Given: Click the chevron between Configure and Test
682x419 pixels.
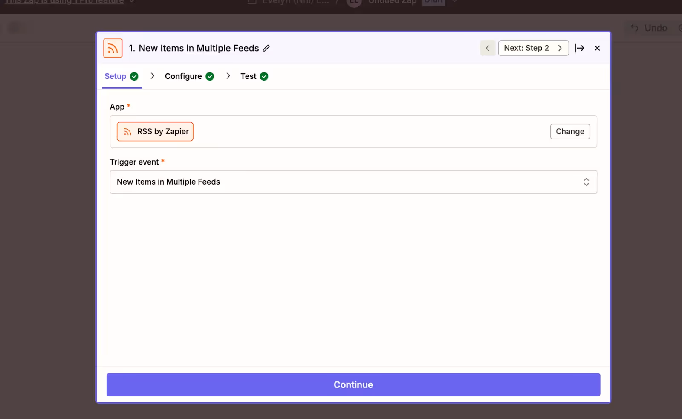Looking at the screenshot, I should [228, 76].
